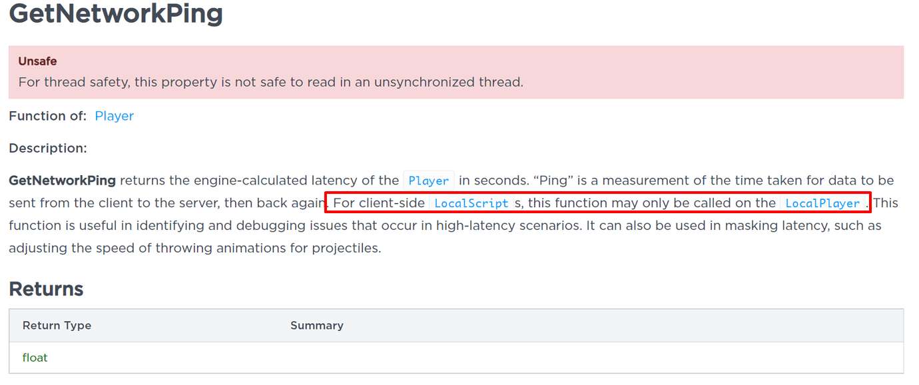The image size is (919, 385).
Task: Open the Player link beside Function of
Action: coord(114,116)
